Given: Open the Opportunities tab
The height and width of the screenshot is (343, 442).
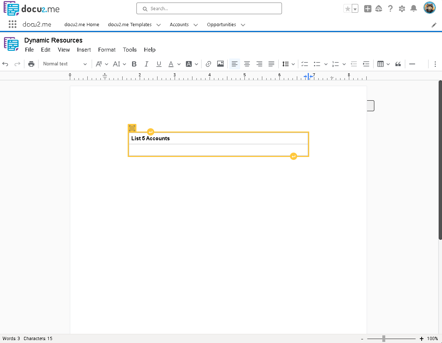Looking at the screenshot, I should pyautogui.click(x=222, y=25).
